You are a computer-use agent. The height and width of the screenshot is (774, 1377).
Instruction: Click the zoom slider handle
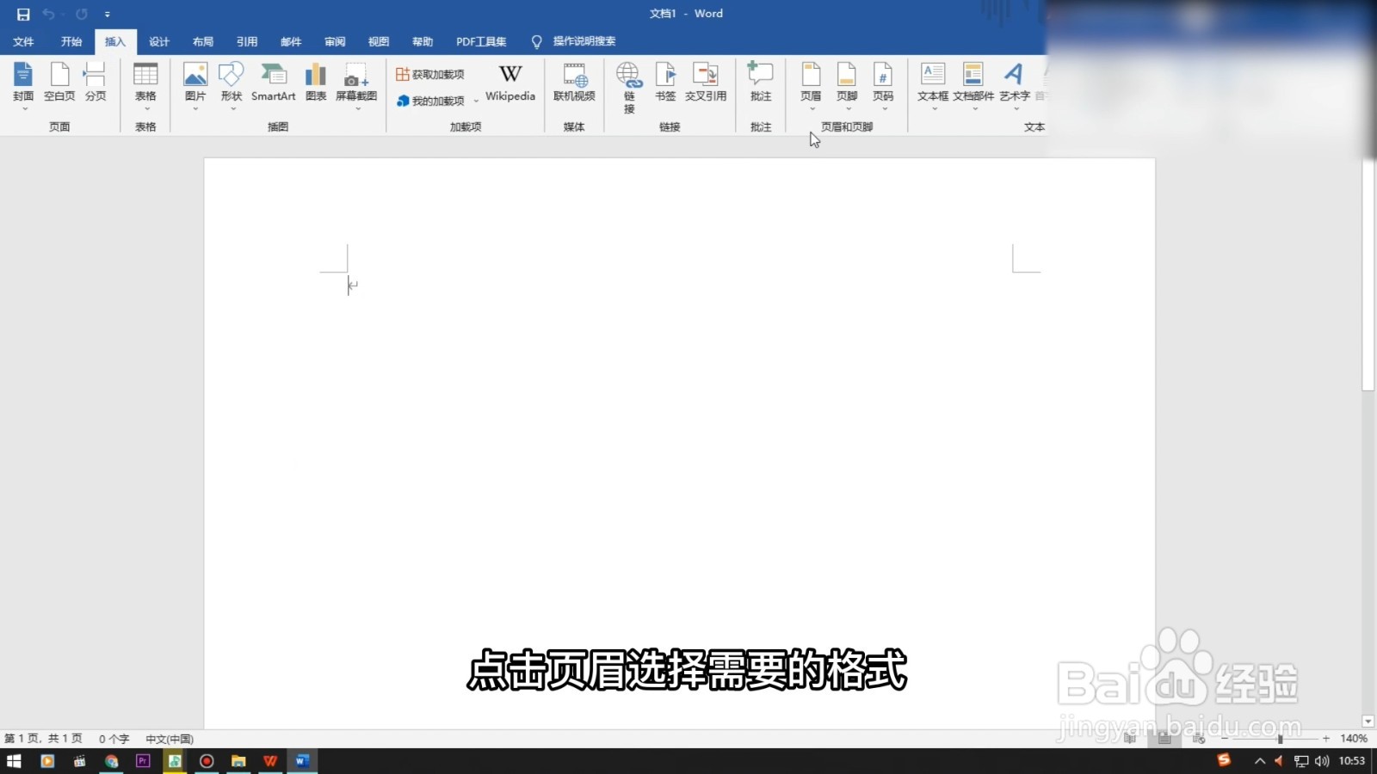coord(1280,739)
